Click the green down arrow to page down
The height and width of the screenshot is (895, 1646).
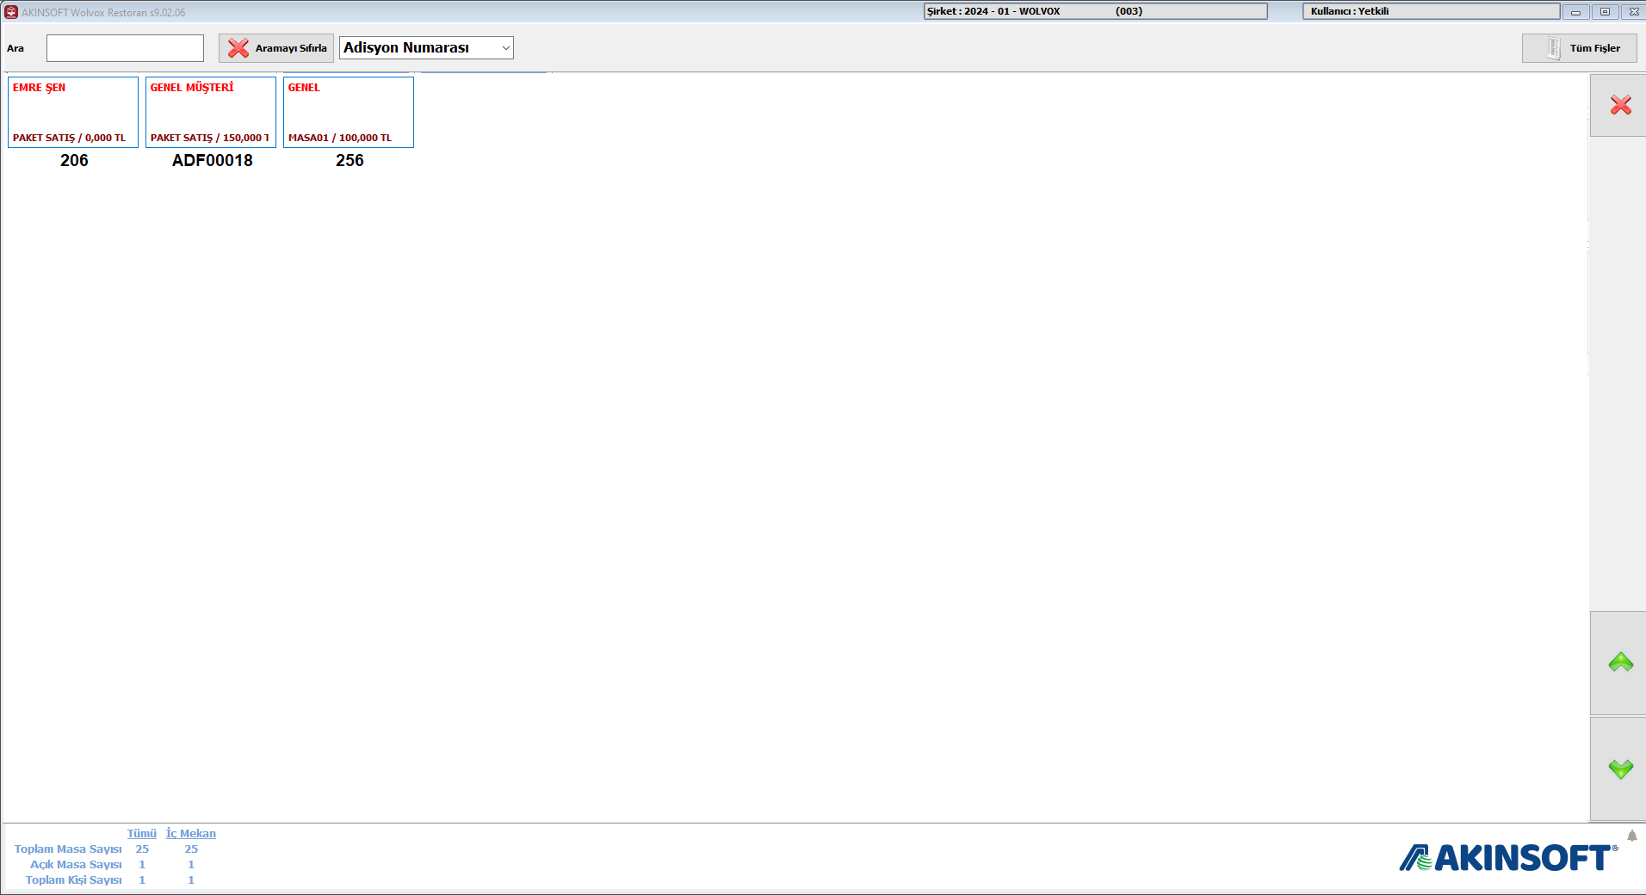[x=1620, y=768]
